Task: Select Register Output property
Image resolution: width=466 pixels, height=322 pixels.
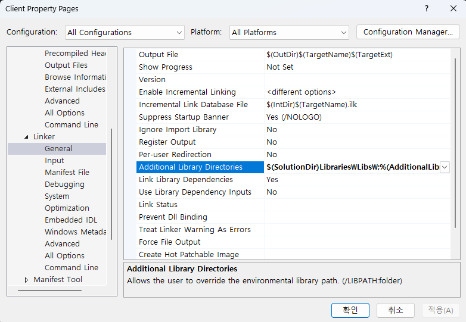Action: (x=167, y=142)
